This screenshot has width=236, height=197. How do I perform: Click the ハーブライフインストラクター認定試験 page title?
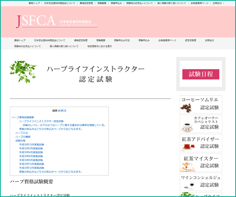pos(96,74)
